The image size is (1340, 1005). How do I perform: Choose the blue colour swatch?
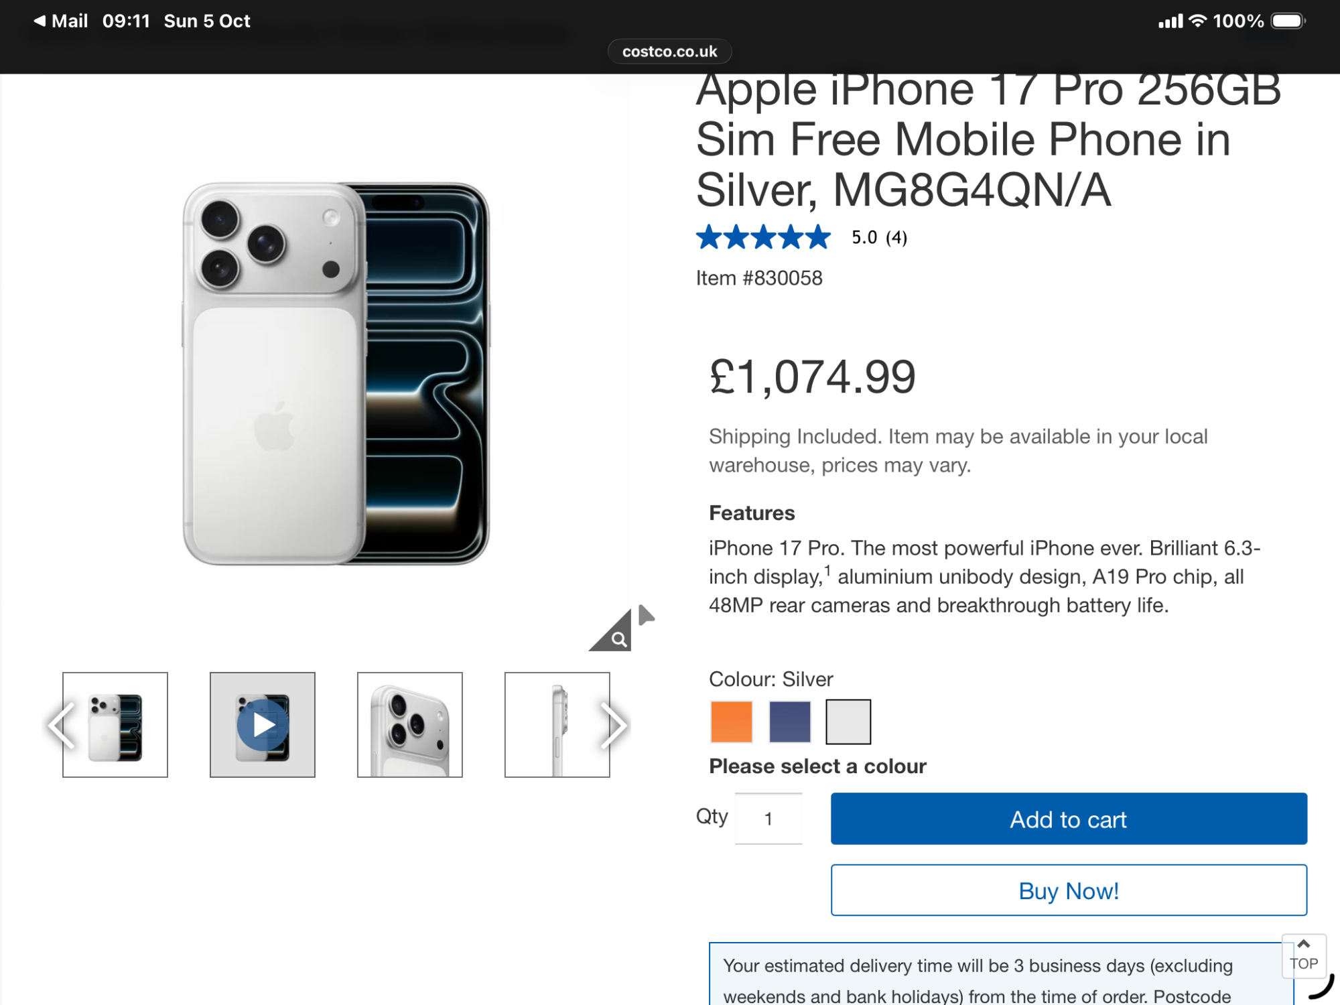(x=790, y=722)
